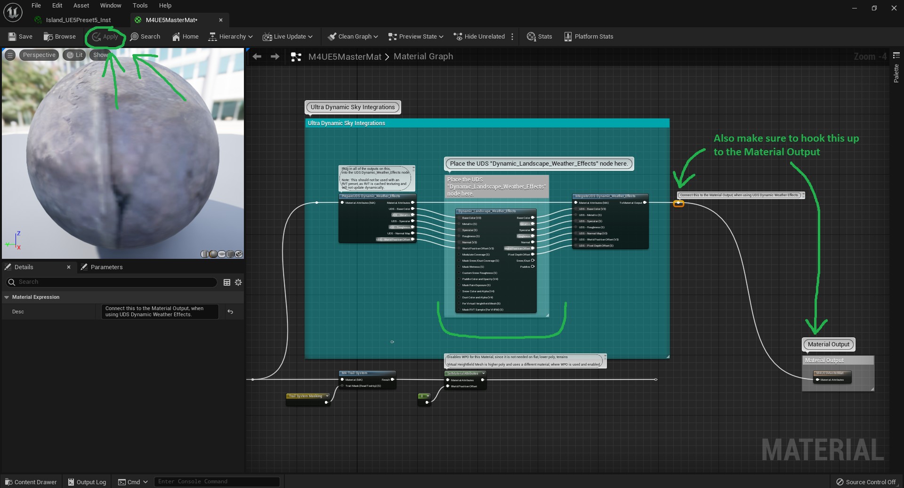Go Home in the material graph

click(185, 37)
